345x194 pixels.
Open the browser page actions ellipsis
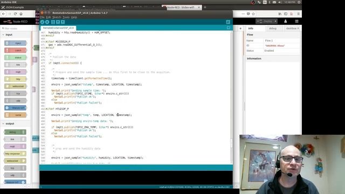(243, 13)
